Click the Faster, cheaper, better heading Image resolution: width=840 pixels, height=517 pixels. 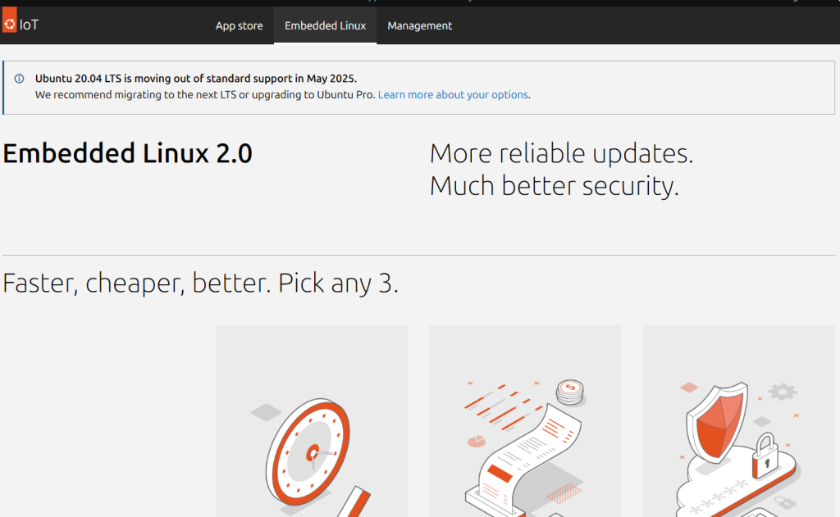[x=200, y=283]
